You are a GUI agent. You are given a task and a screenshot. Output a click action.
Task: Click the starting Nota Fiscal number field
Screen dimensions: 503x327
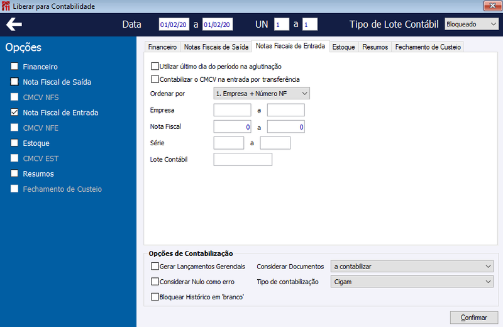pos(232,127)
